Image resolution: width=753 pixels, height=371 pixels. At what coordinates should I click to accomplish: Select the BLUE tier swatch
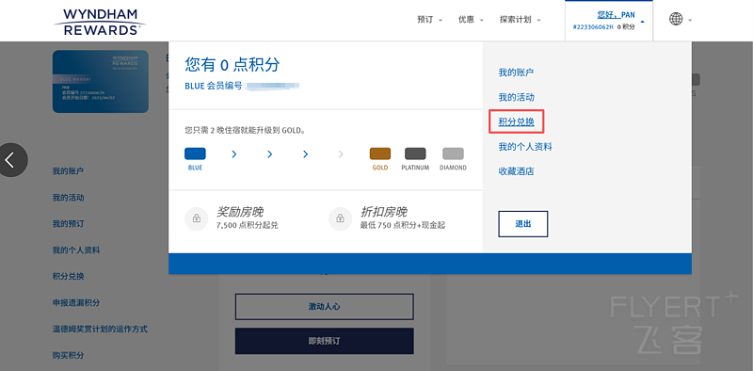tap(195, 153)
